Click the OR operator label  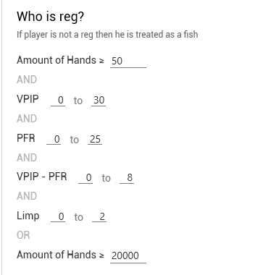tap(23, 235)
